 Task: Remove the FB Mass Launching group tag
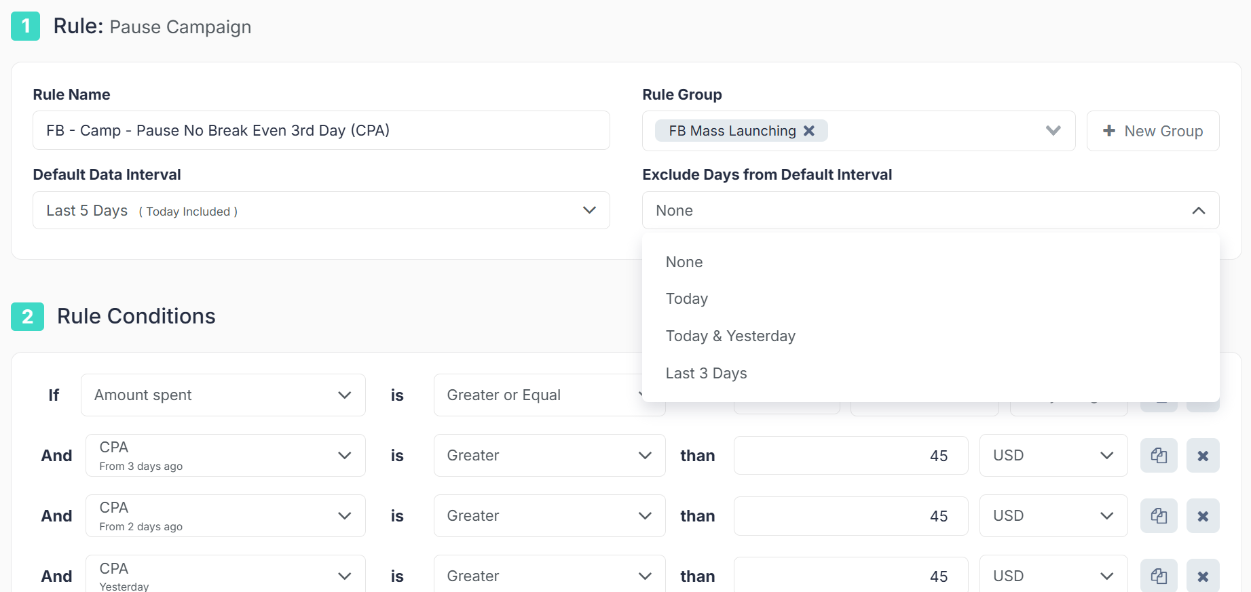(809, 131)
